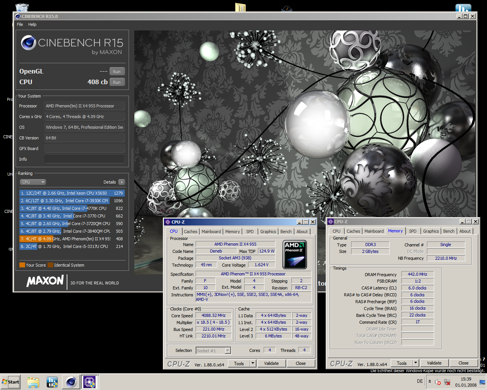
Task: Click the Cinebench R15 logo sphere
Action: [29, 43]
